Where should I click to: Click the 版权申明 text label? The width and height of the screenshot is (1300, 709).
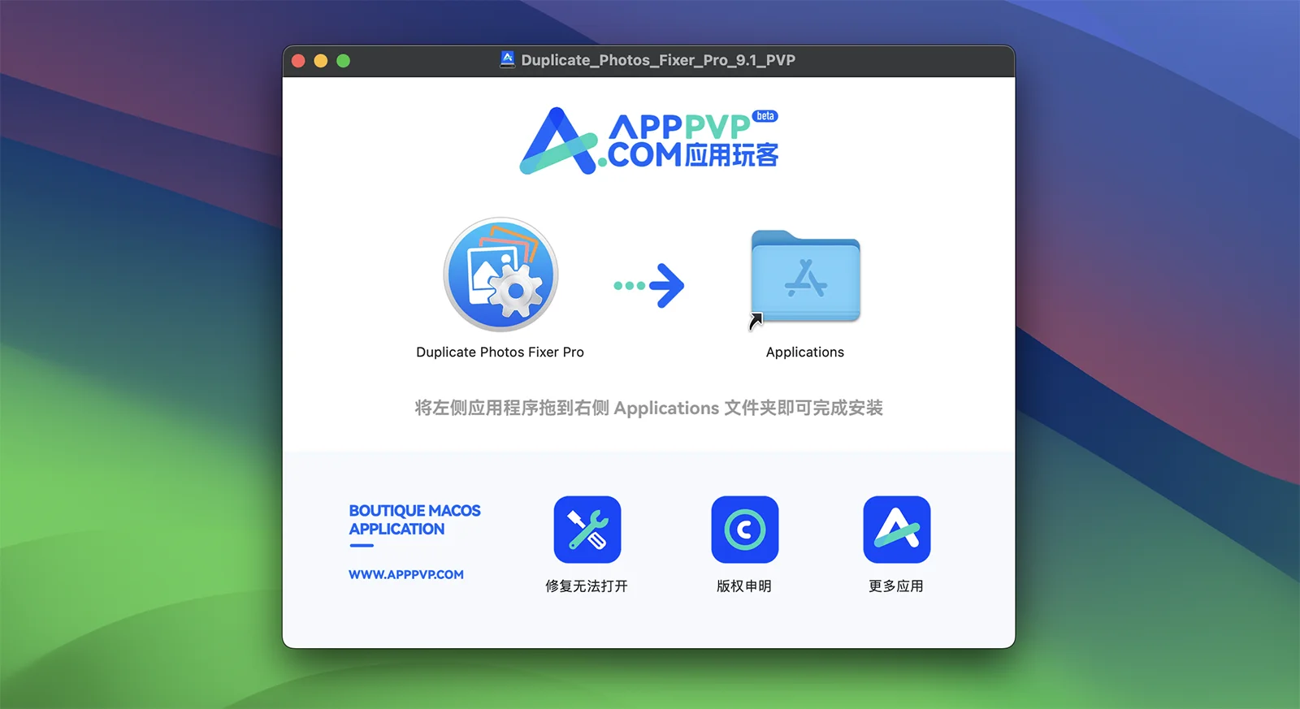click(x=744, y=586)
